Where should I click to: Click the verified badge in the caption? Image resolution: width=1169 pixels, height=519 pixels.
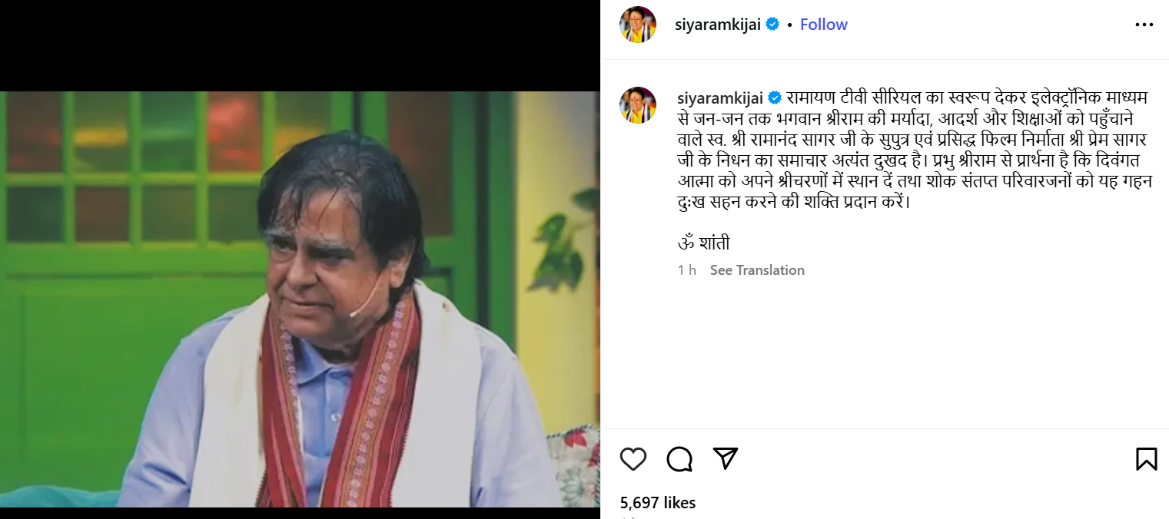pos(775,98)
